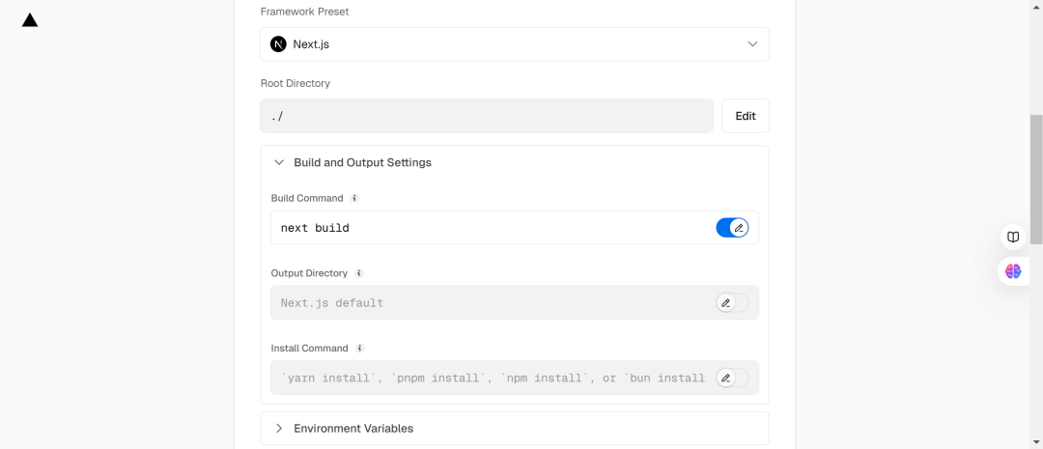Click the info icon beside Output Directory
Viewport: 1043px width, 449px height.
click(359, 273)
